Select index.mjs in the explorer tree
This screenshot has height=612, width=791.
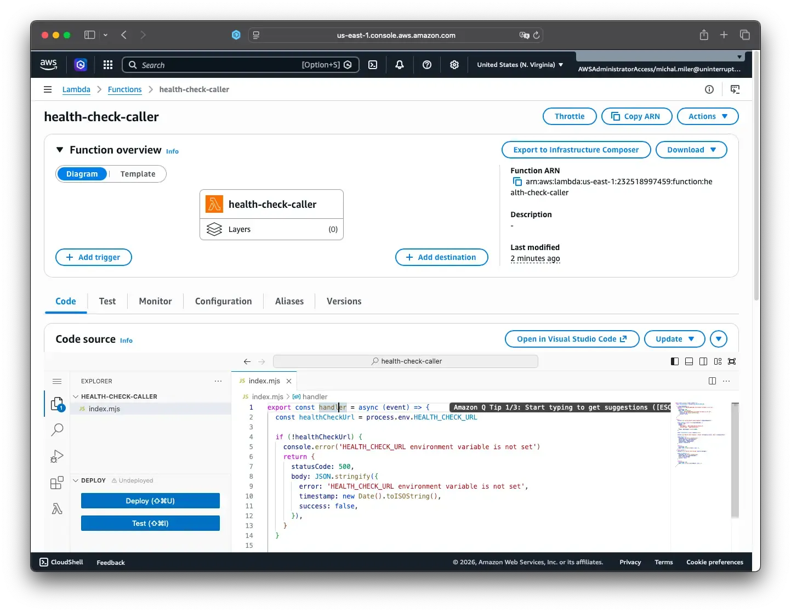pos(151,409)
